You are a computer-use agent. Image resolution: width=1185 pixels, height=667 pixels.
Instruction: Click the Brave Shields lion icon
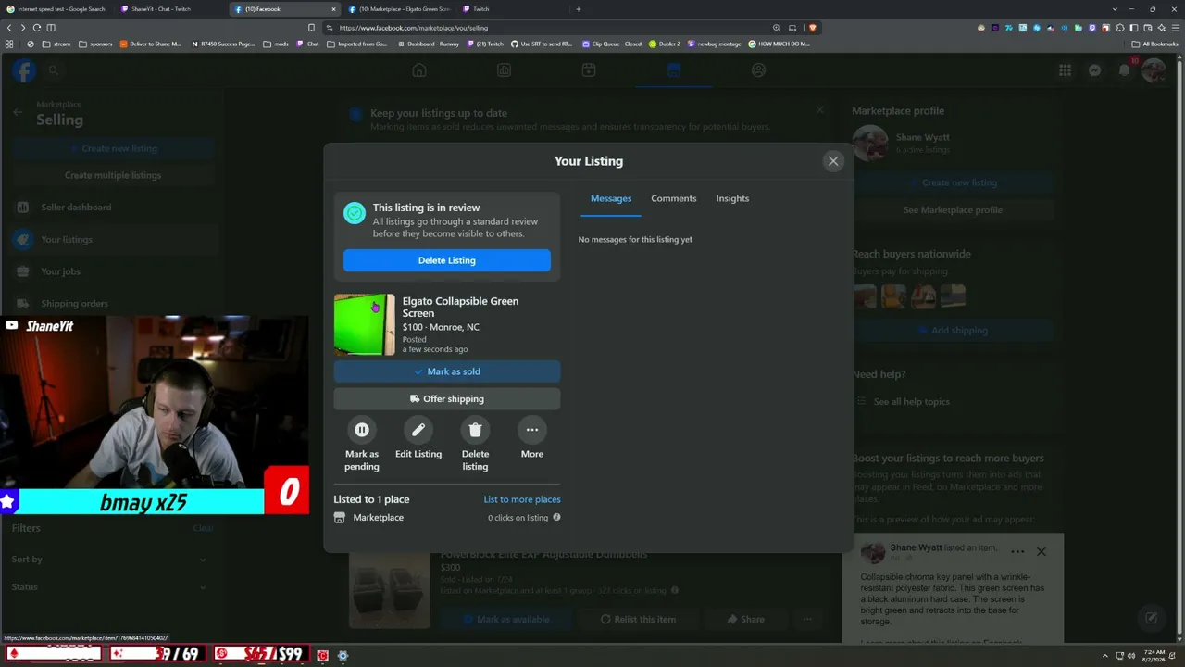(813, 28)
